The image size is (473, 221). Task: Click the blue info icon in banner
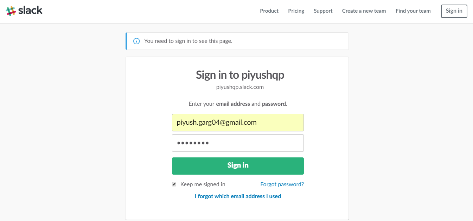point(136,41)
